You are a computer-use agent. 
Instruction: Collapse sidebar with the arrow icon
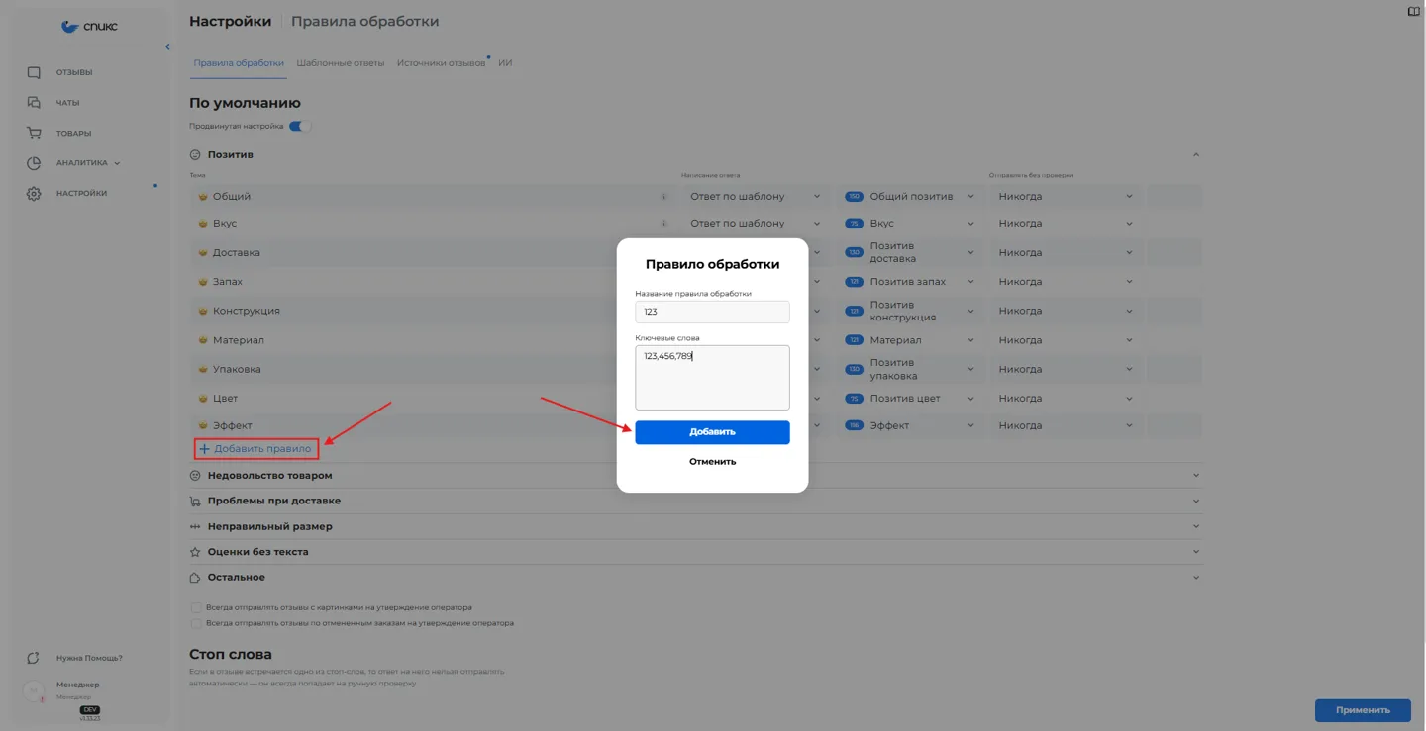167,46
